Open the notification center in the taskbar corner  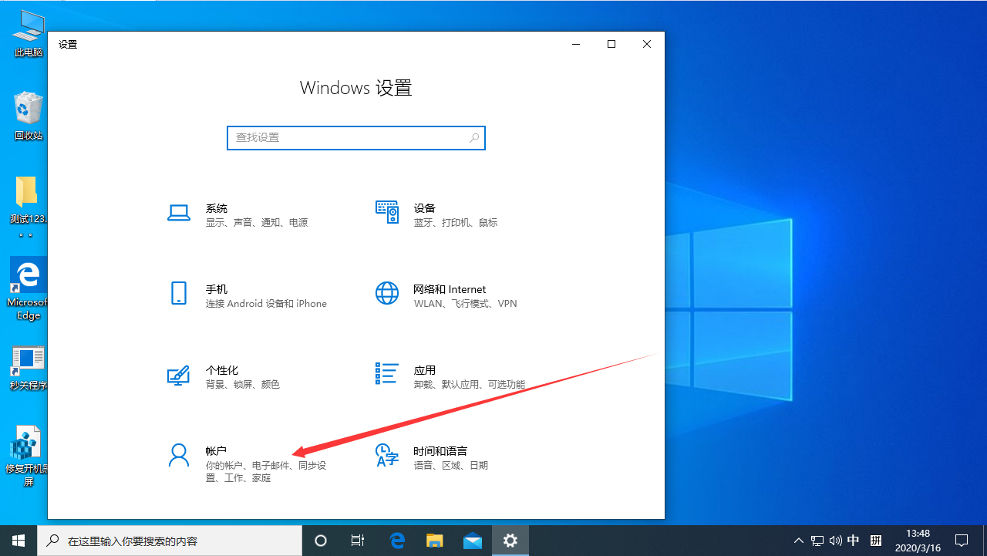coord(964,541)
